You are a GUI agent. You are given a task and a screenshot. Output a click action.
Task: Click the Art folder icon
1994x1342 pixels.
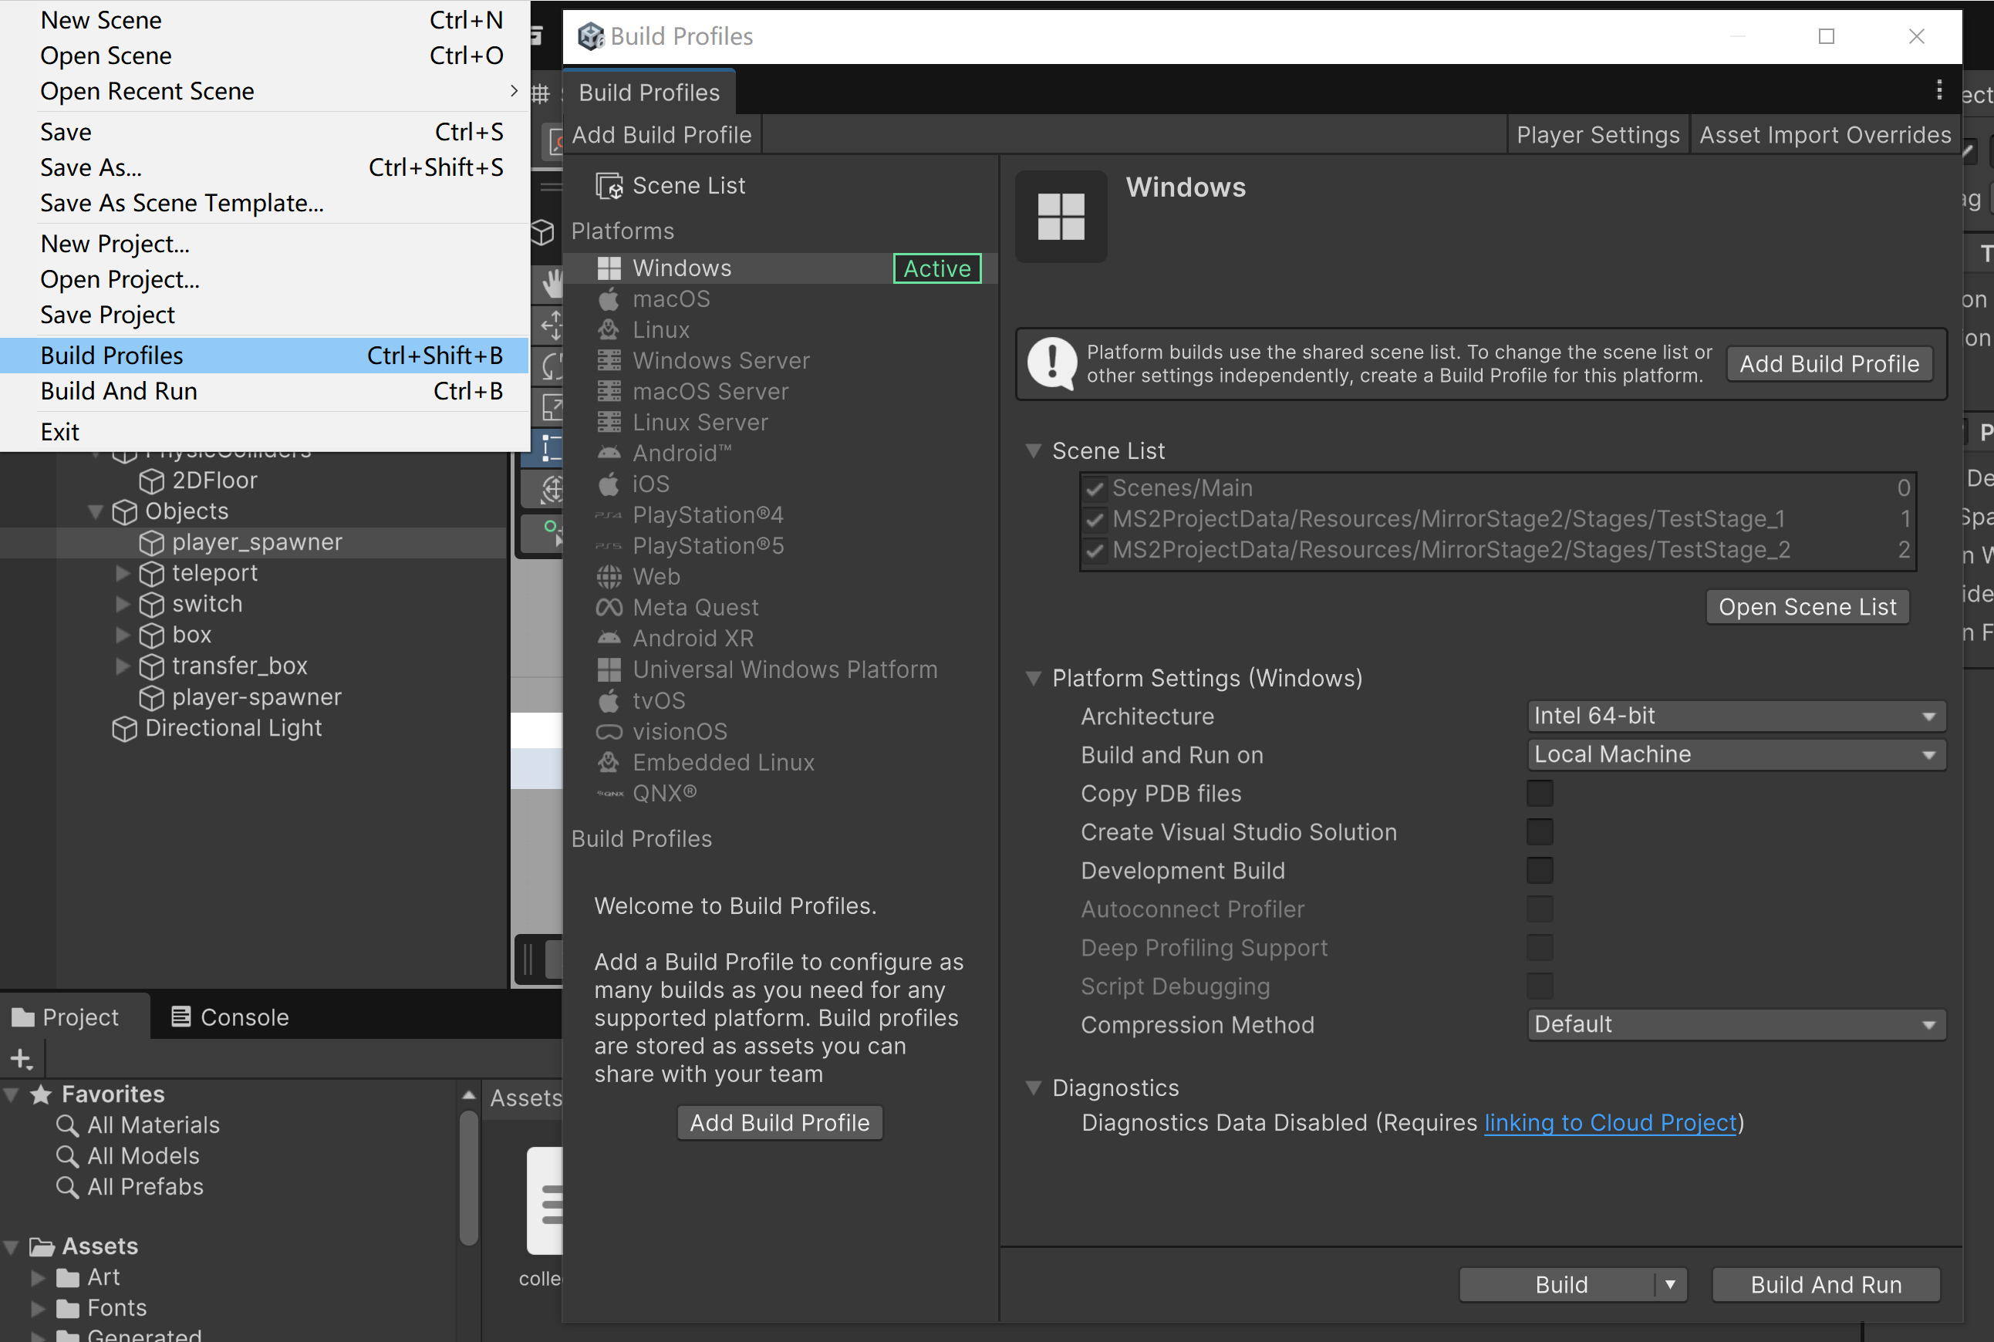pos(68,1278)
